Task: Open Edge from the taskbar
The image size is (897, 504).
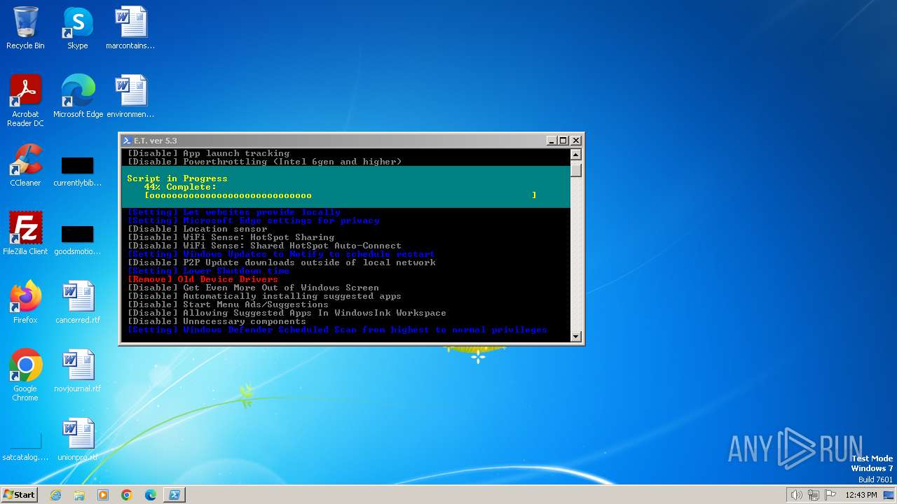Action: (x=150, y=495)
